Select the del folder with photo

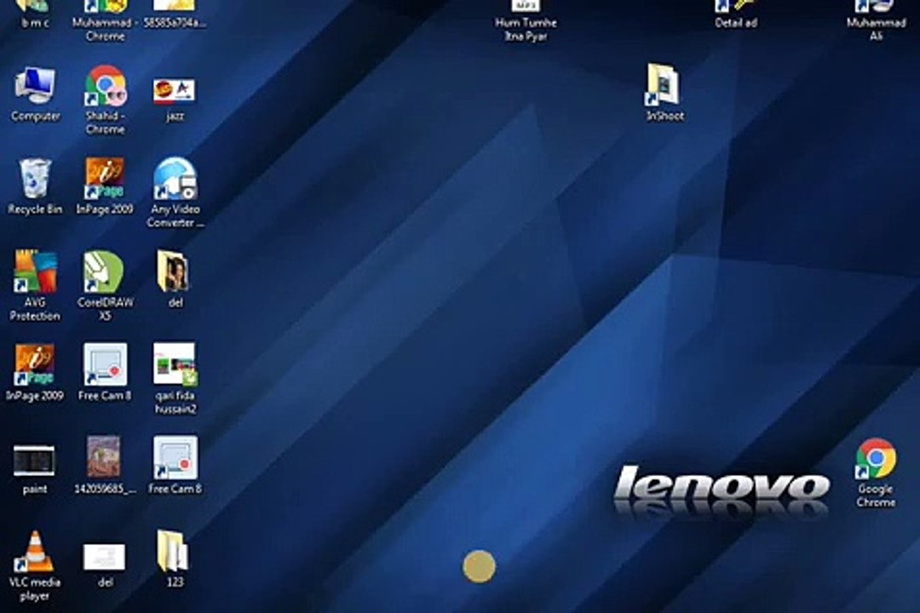pyautogui.click(x=175, y=279)
